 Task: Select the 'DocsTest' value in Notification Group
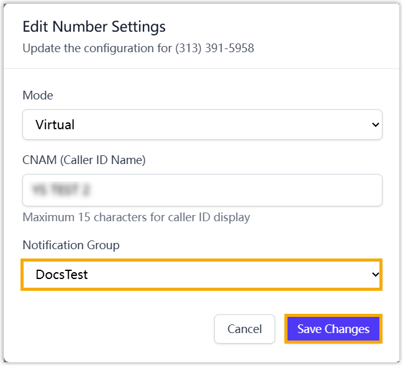[x=61, y=275]
